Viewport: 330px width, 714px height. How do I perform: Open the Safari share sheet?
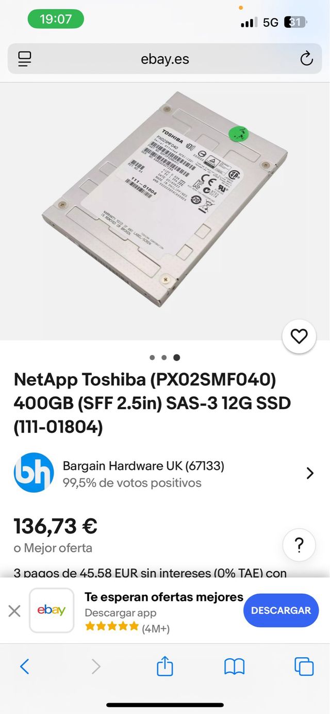[x=164, y=666]
